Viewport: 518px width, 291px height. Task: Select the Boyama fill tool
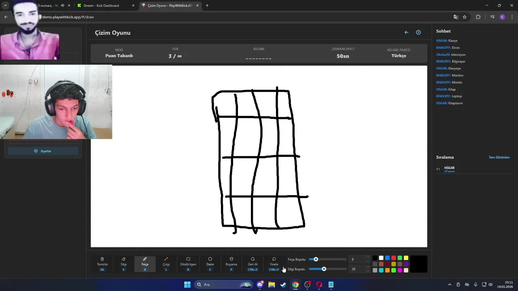coord(231,264)
